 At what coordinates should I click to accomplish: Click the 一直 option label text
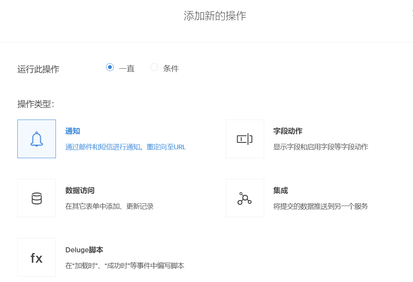click(126, 69)
